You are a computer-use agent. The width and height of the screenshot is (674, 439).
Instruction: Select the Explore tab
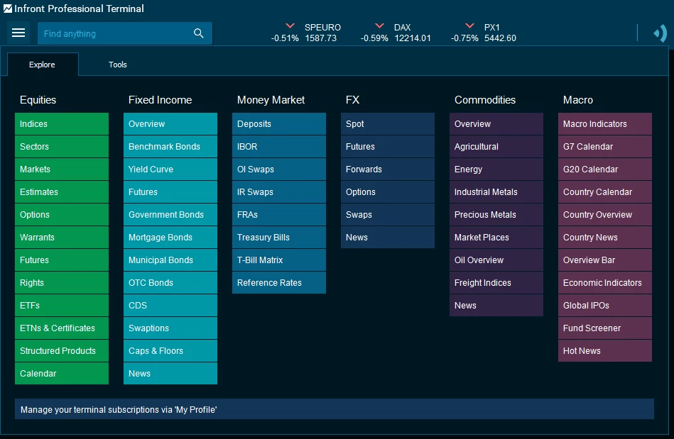coord(42,64)
